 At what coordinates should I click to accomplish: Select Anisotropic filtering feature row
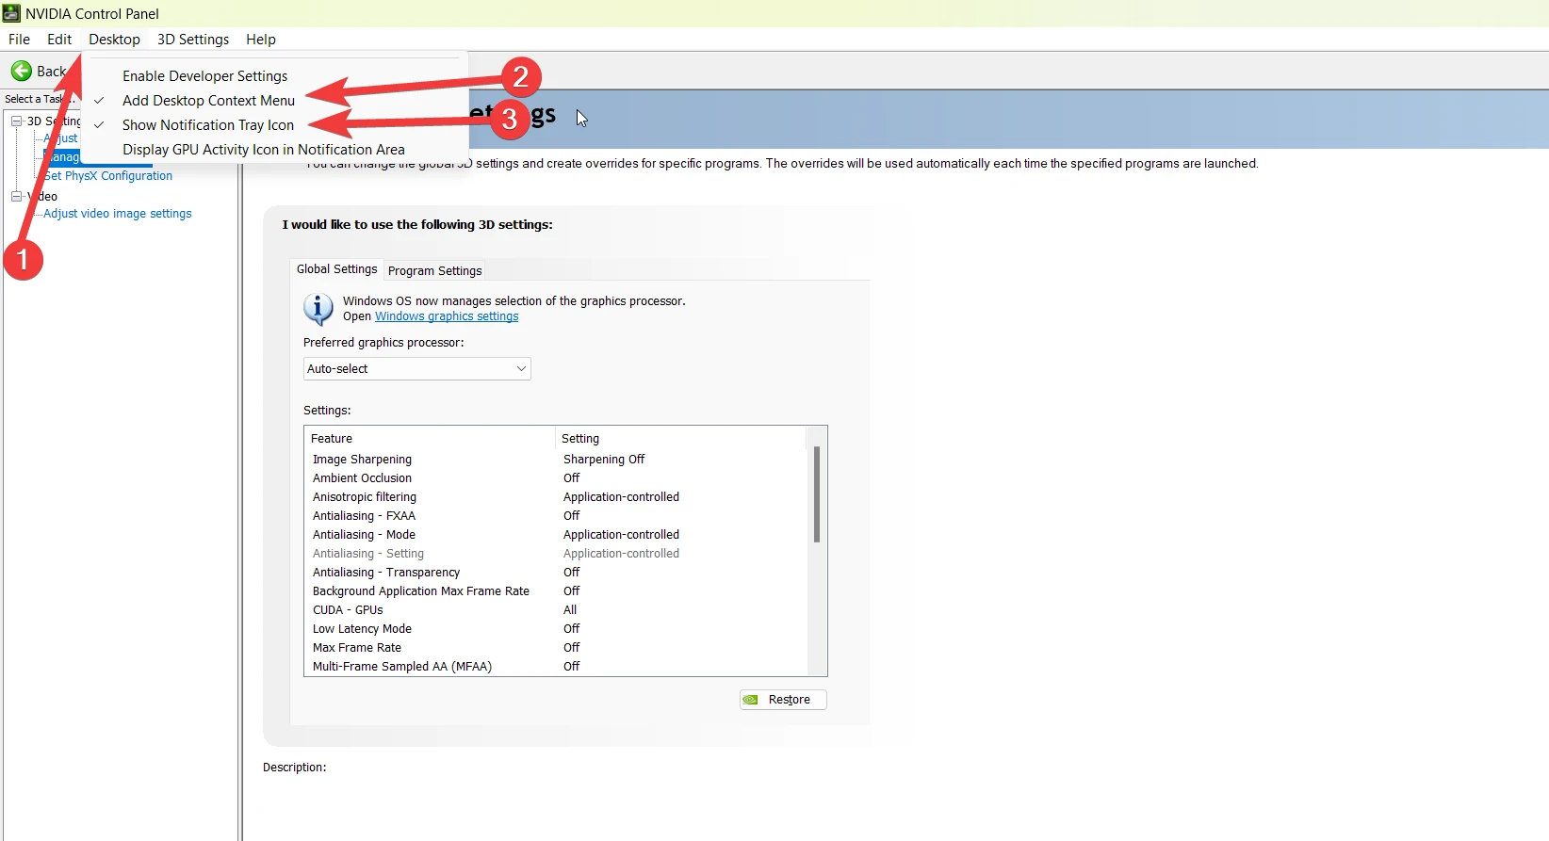click(556, 497)
